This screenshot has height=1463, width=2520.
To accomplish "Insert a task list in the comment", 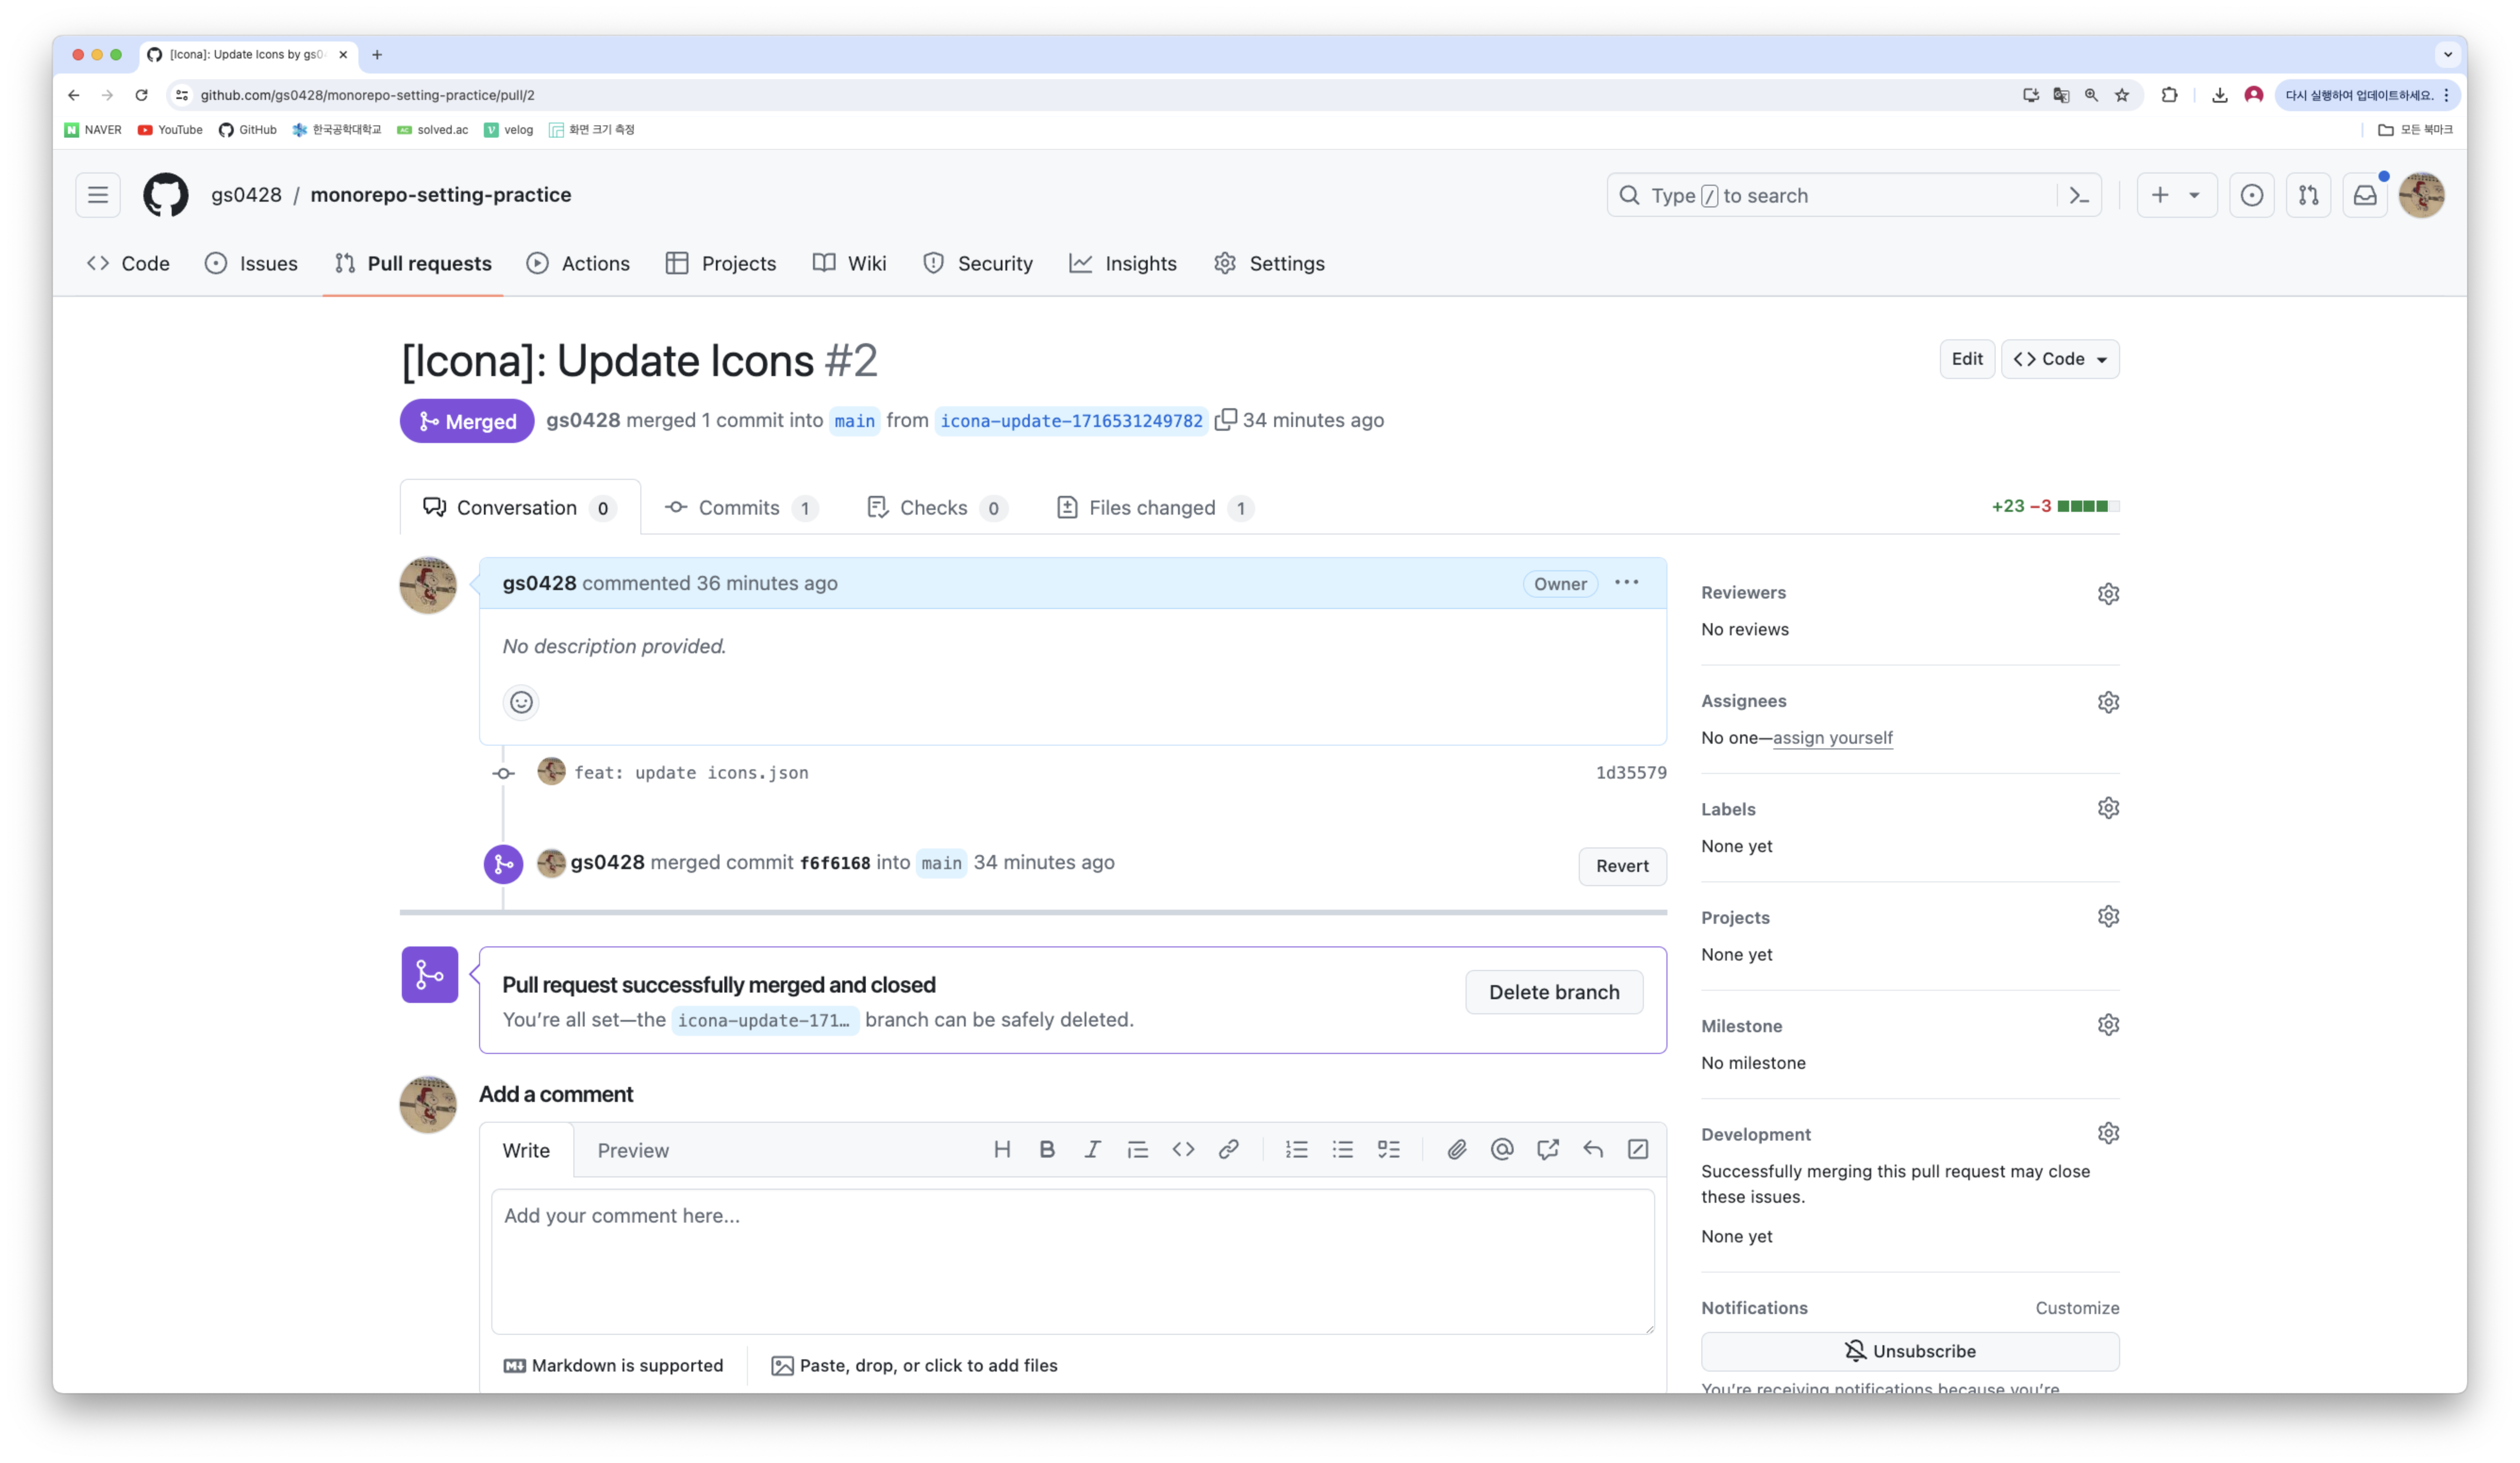I will [x=1388, y=1150].
